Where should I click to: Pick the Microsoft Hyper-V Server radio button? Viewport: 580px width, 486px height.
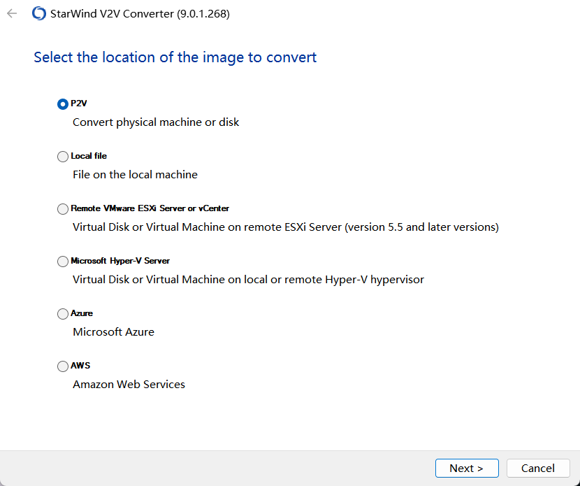62,262
